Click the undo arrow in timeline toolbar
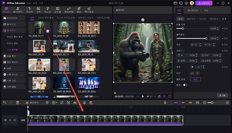This screenshot has height=133, width=232. [x=4, y=103]
